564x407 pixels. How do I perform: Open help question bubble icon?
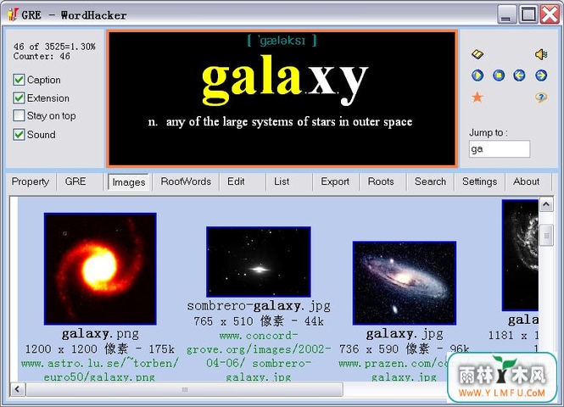[541, 97]
